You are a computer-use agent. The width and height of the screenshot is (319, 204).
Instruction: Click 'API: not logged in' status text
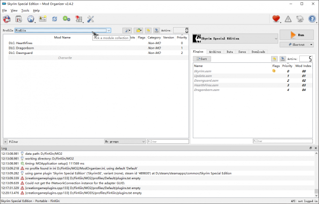[304, 201]
